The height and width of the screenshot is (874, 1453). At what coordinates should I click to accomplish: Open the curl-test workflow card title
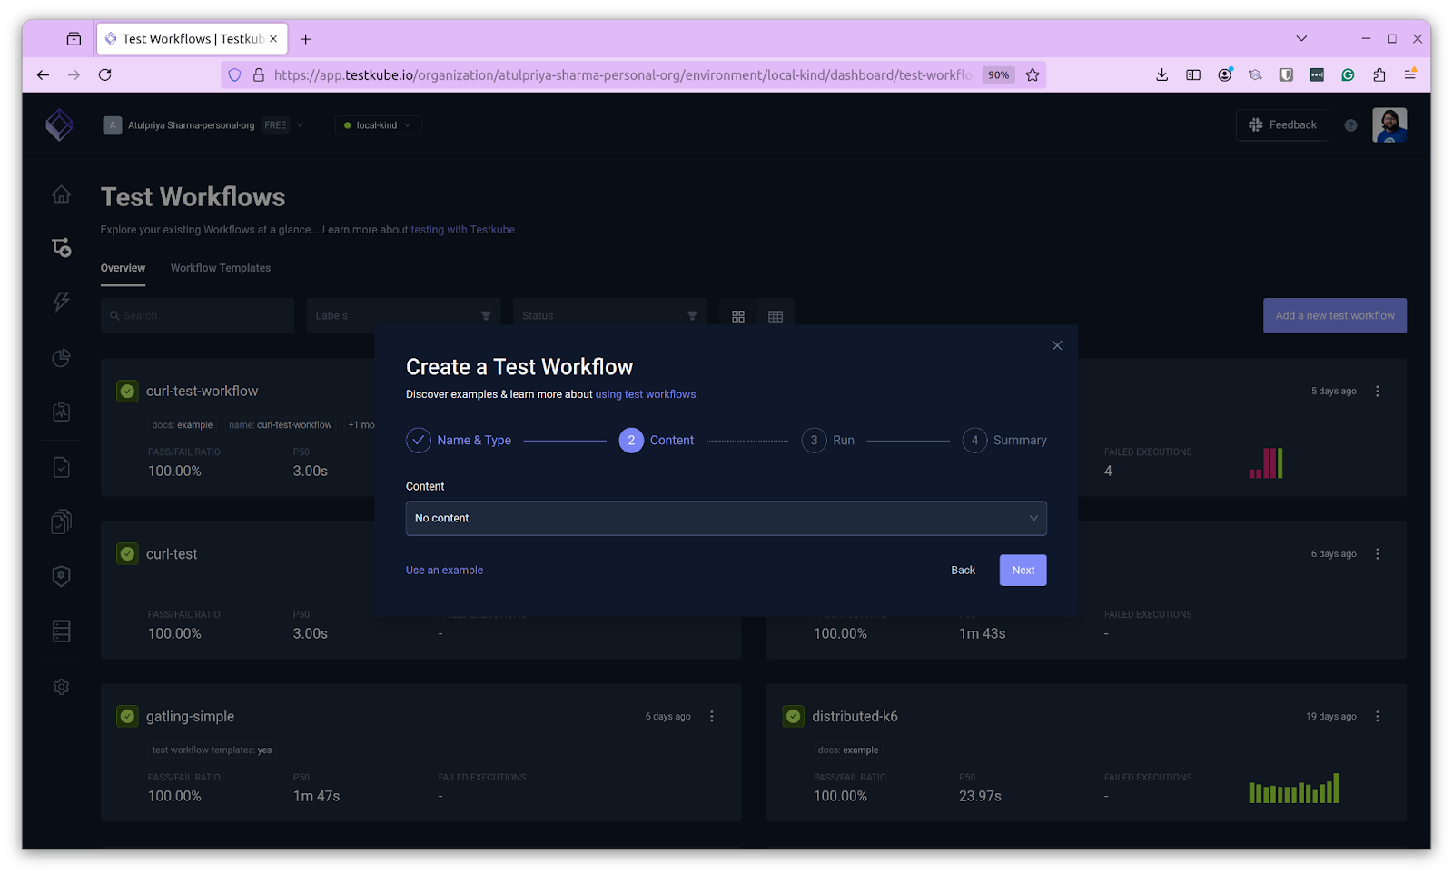pyautogui.click(x=172, y=554)
